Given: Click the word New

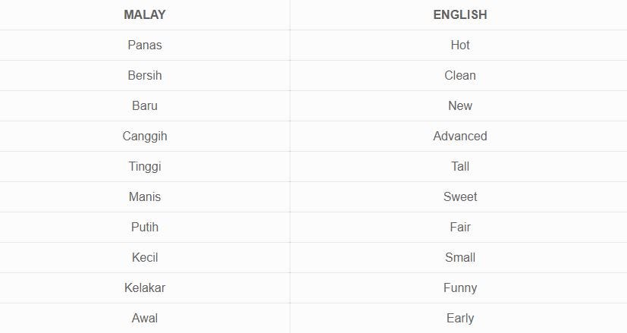Looking at the screenshot, I should click(459, 105).
